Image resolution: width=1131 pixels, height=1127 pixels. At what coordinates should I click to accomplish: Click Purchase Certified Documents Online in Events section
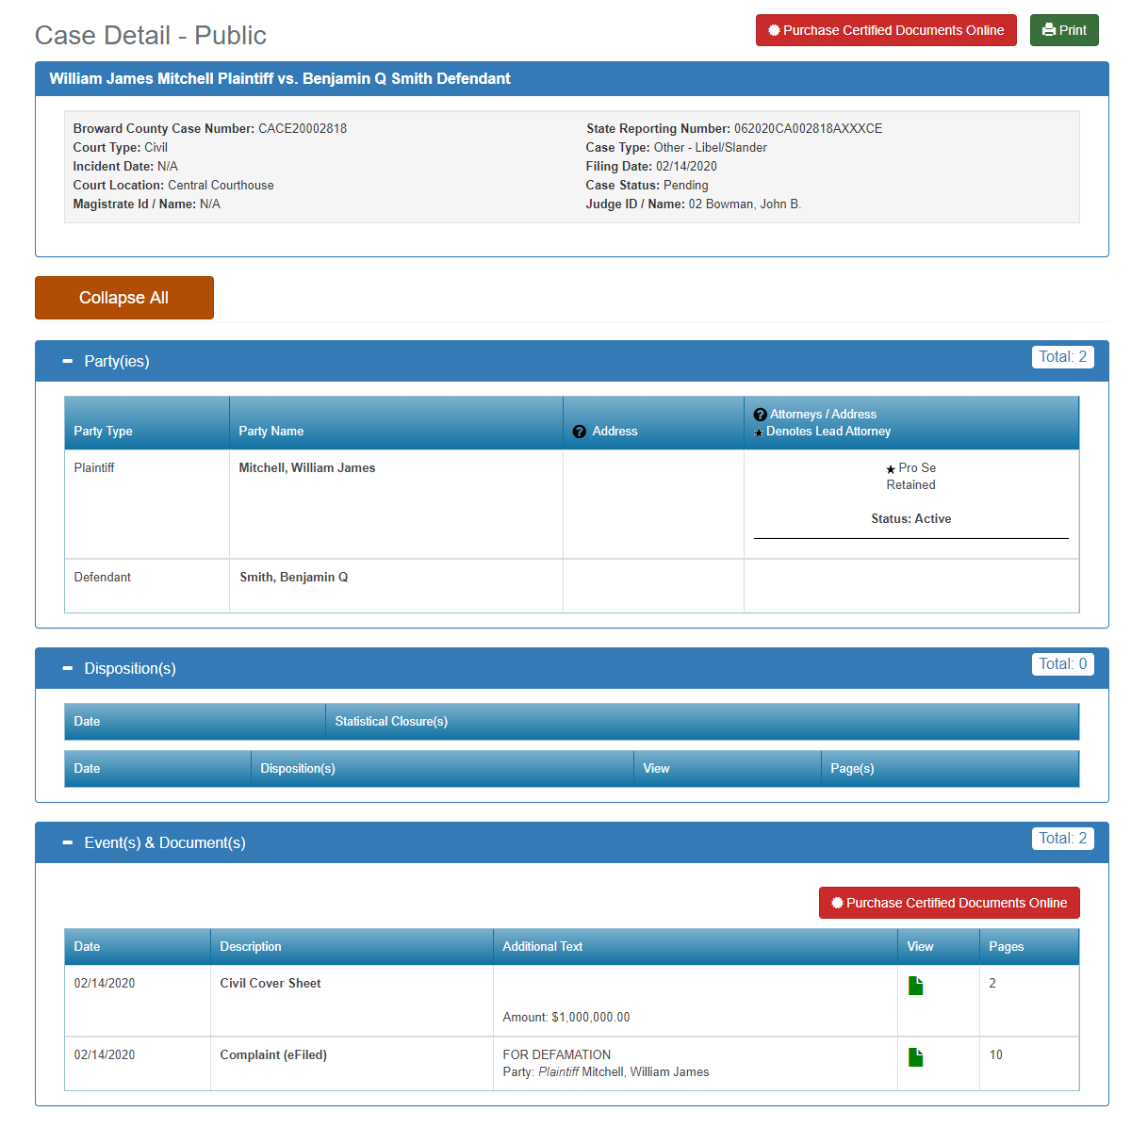click(x=949, y=903)
